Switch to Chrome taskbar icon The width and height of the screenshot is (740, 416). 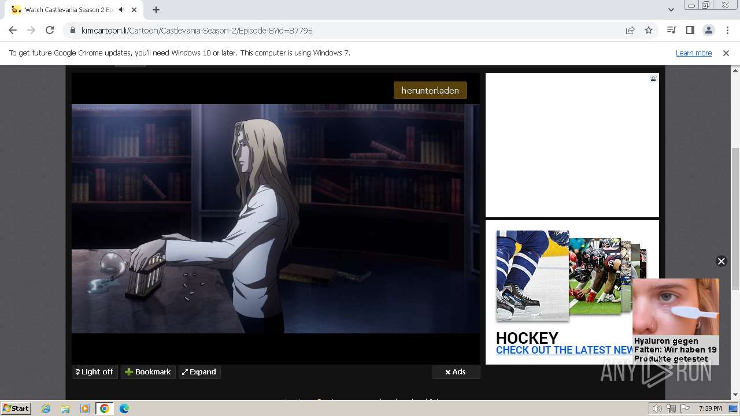point(105,408)
